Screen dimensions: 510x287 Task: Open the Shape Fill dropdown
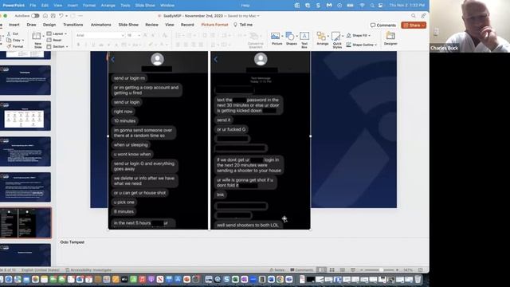[358, 35]
